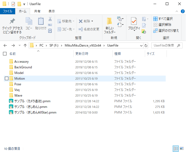Click the New folder icon

coord(109,22)
